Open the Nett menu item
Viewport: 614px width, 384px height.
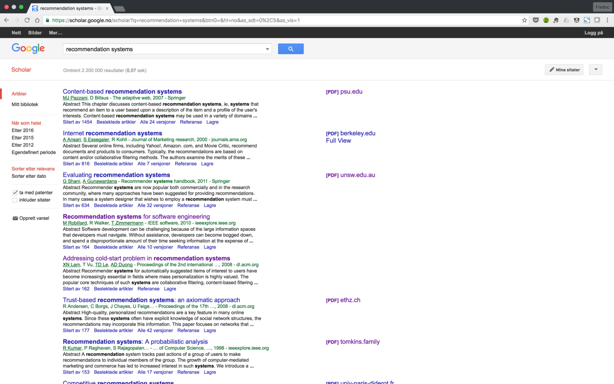[16, 32]
